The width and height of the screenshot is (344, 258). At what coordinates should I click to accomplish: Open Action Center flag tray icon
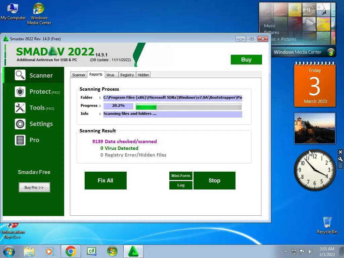click(302, 252)
